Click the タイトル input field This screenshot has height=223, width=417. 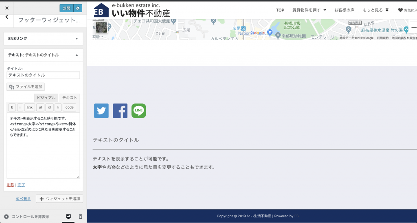coord(43,75)
